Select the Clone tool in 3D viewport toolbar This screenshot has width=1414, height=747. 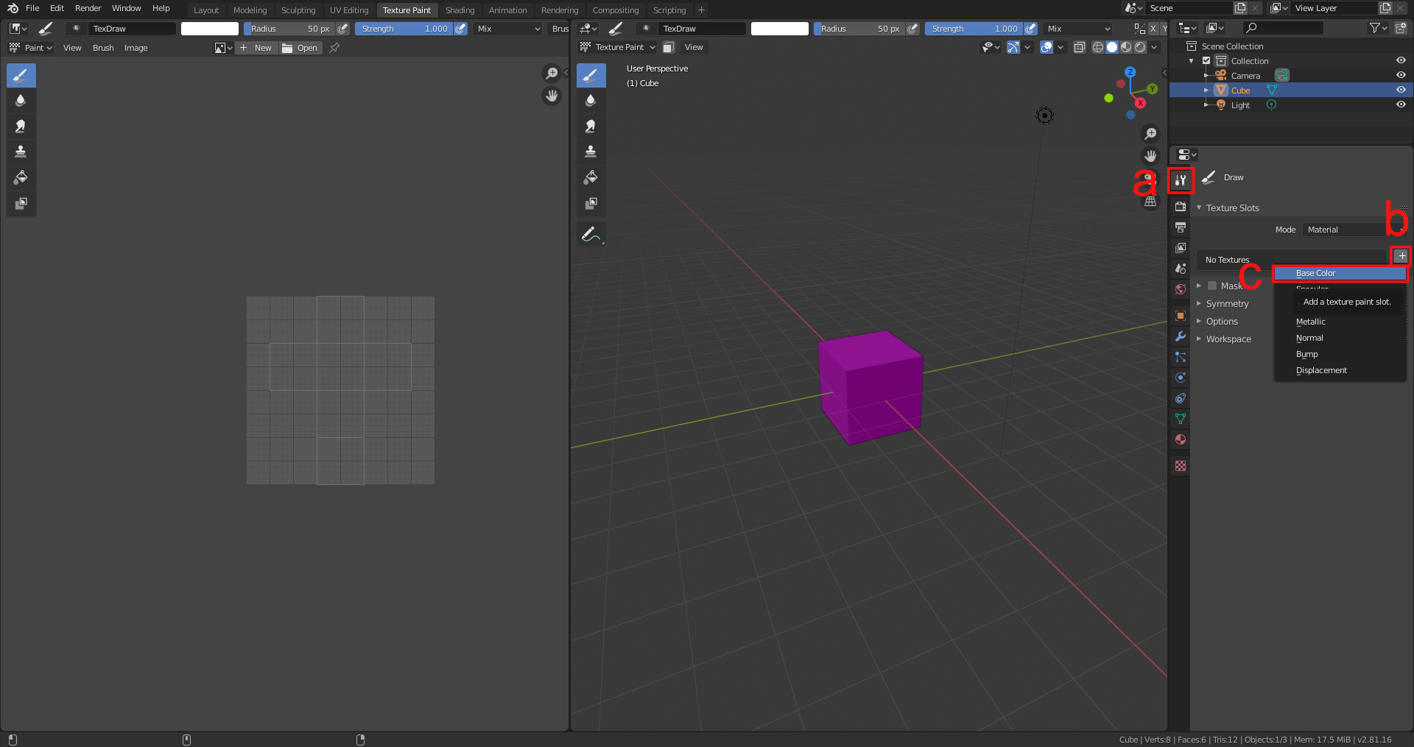pyautogui.click(x=591, y=152)
